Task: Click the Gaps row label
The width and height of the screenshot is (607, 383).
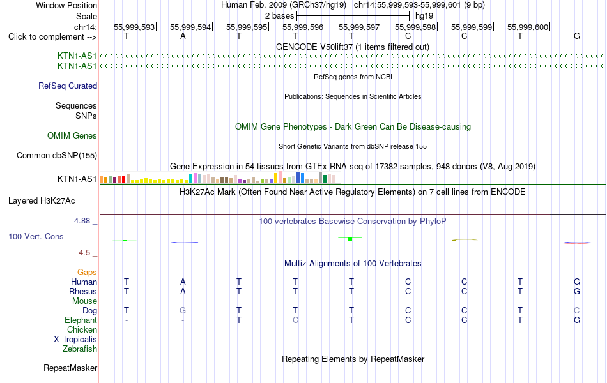Action: point(87,273)
